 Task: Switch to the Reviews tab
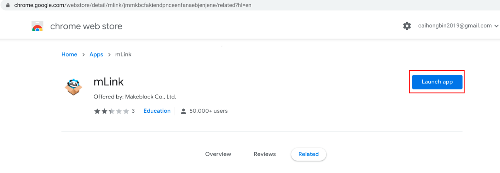click(265, 154)
